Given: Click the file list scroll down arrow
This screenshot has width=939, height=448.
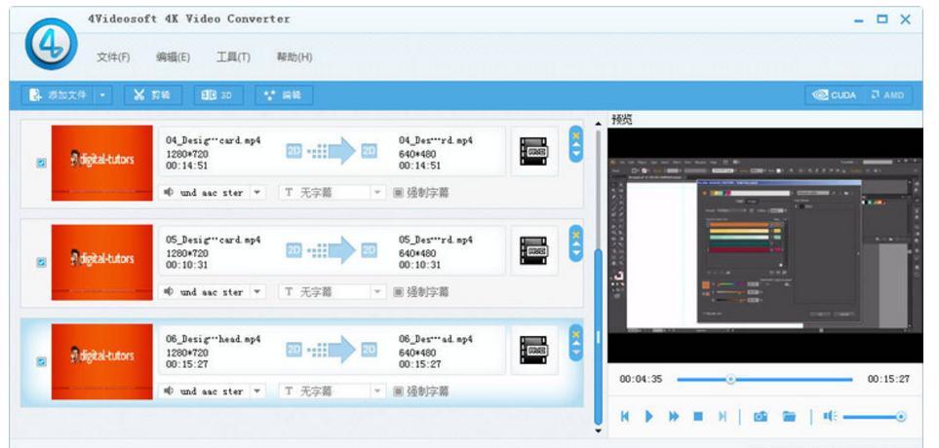Looking at the screenshot, I should [x=598, y=430].
